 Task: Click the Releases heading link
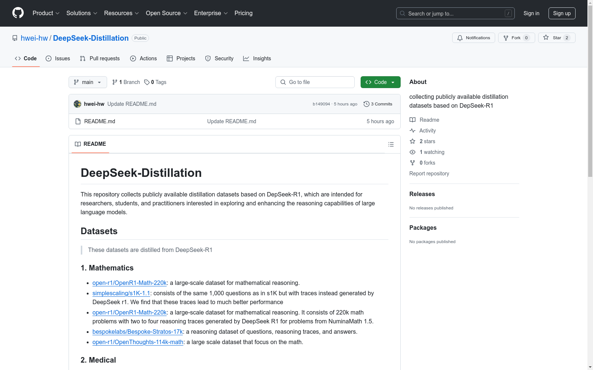click(422, 194)
